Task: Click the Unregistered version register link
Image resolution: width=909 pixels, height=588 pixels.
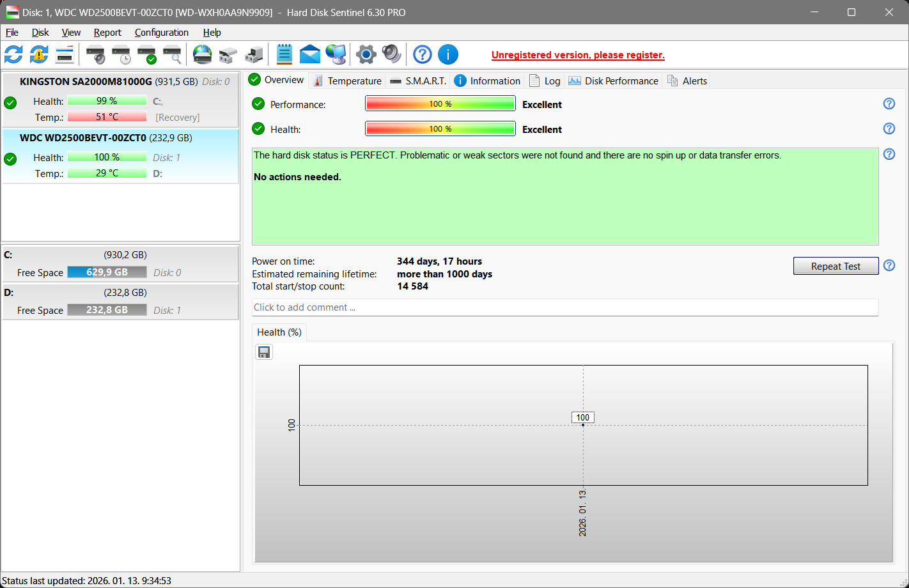Action: pos(578,55)
